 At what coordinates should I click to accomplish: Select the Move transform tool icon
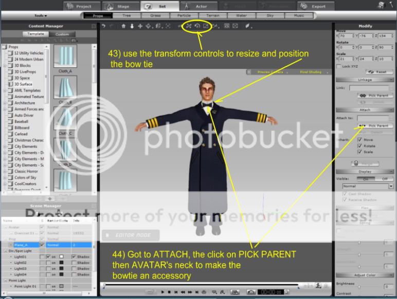188,26
